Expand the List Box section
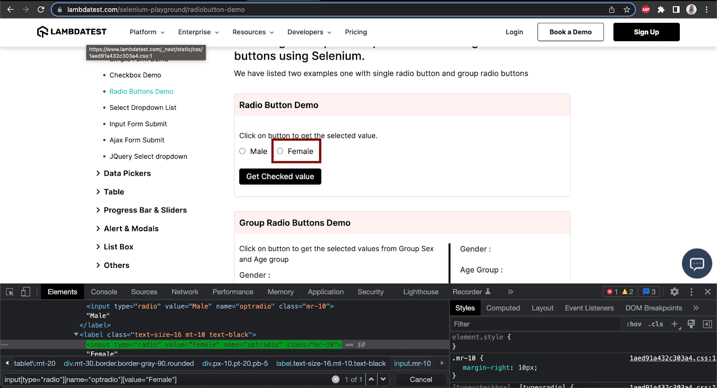 tap(115, 247)
